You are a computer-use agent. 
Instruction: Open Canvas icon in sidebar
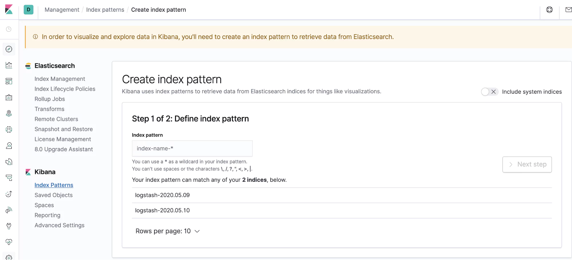(9, 97)
